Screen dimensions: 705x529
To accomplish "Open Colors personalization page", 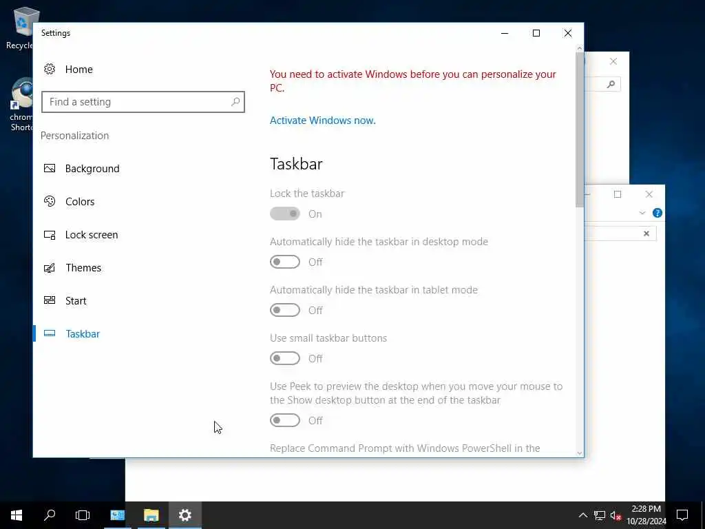I will click(x=80, y=202).
